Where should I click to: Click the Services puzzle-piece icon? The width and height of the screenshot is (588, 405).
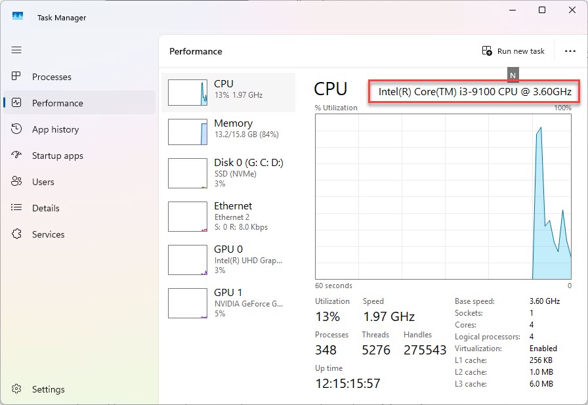[17, 234]
